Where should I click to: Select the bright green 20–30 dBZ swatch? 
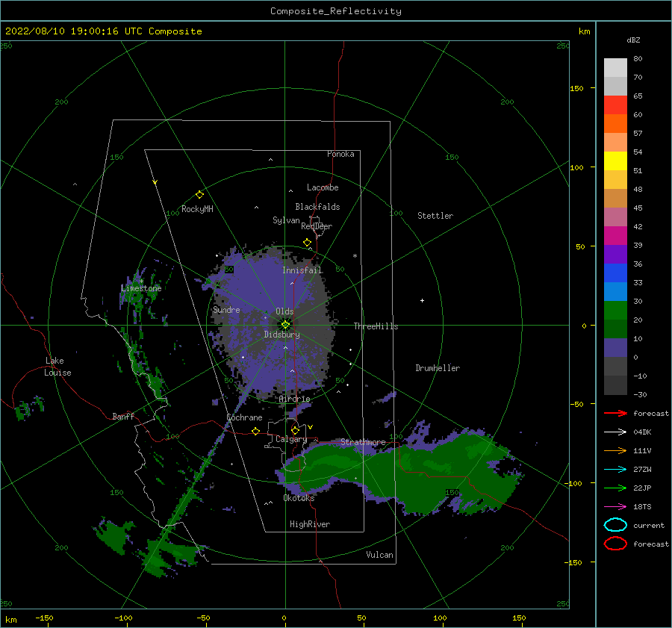pyautogui.click(x=615, y=310)
